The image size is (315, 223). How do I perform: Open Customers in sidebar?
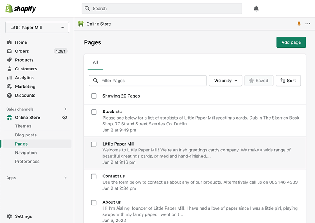(x=26, y=69)
